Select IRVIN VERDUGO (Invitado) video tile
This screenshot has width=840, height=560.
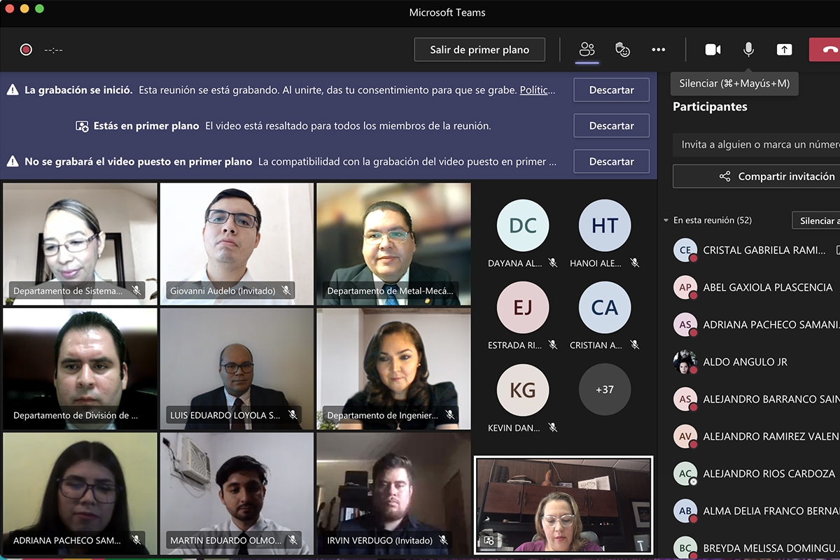[x=393, y=493]
